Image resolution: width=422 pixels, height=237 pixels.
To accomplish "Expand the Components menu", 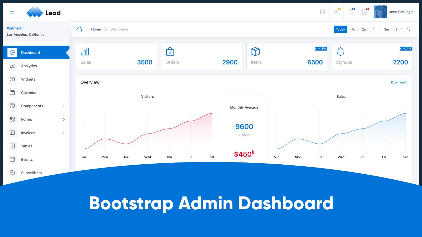I will [32, 106].
